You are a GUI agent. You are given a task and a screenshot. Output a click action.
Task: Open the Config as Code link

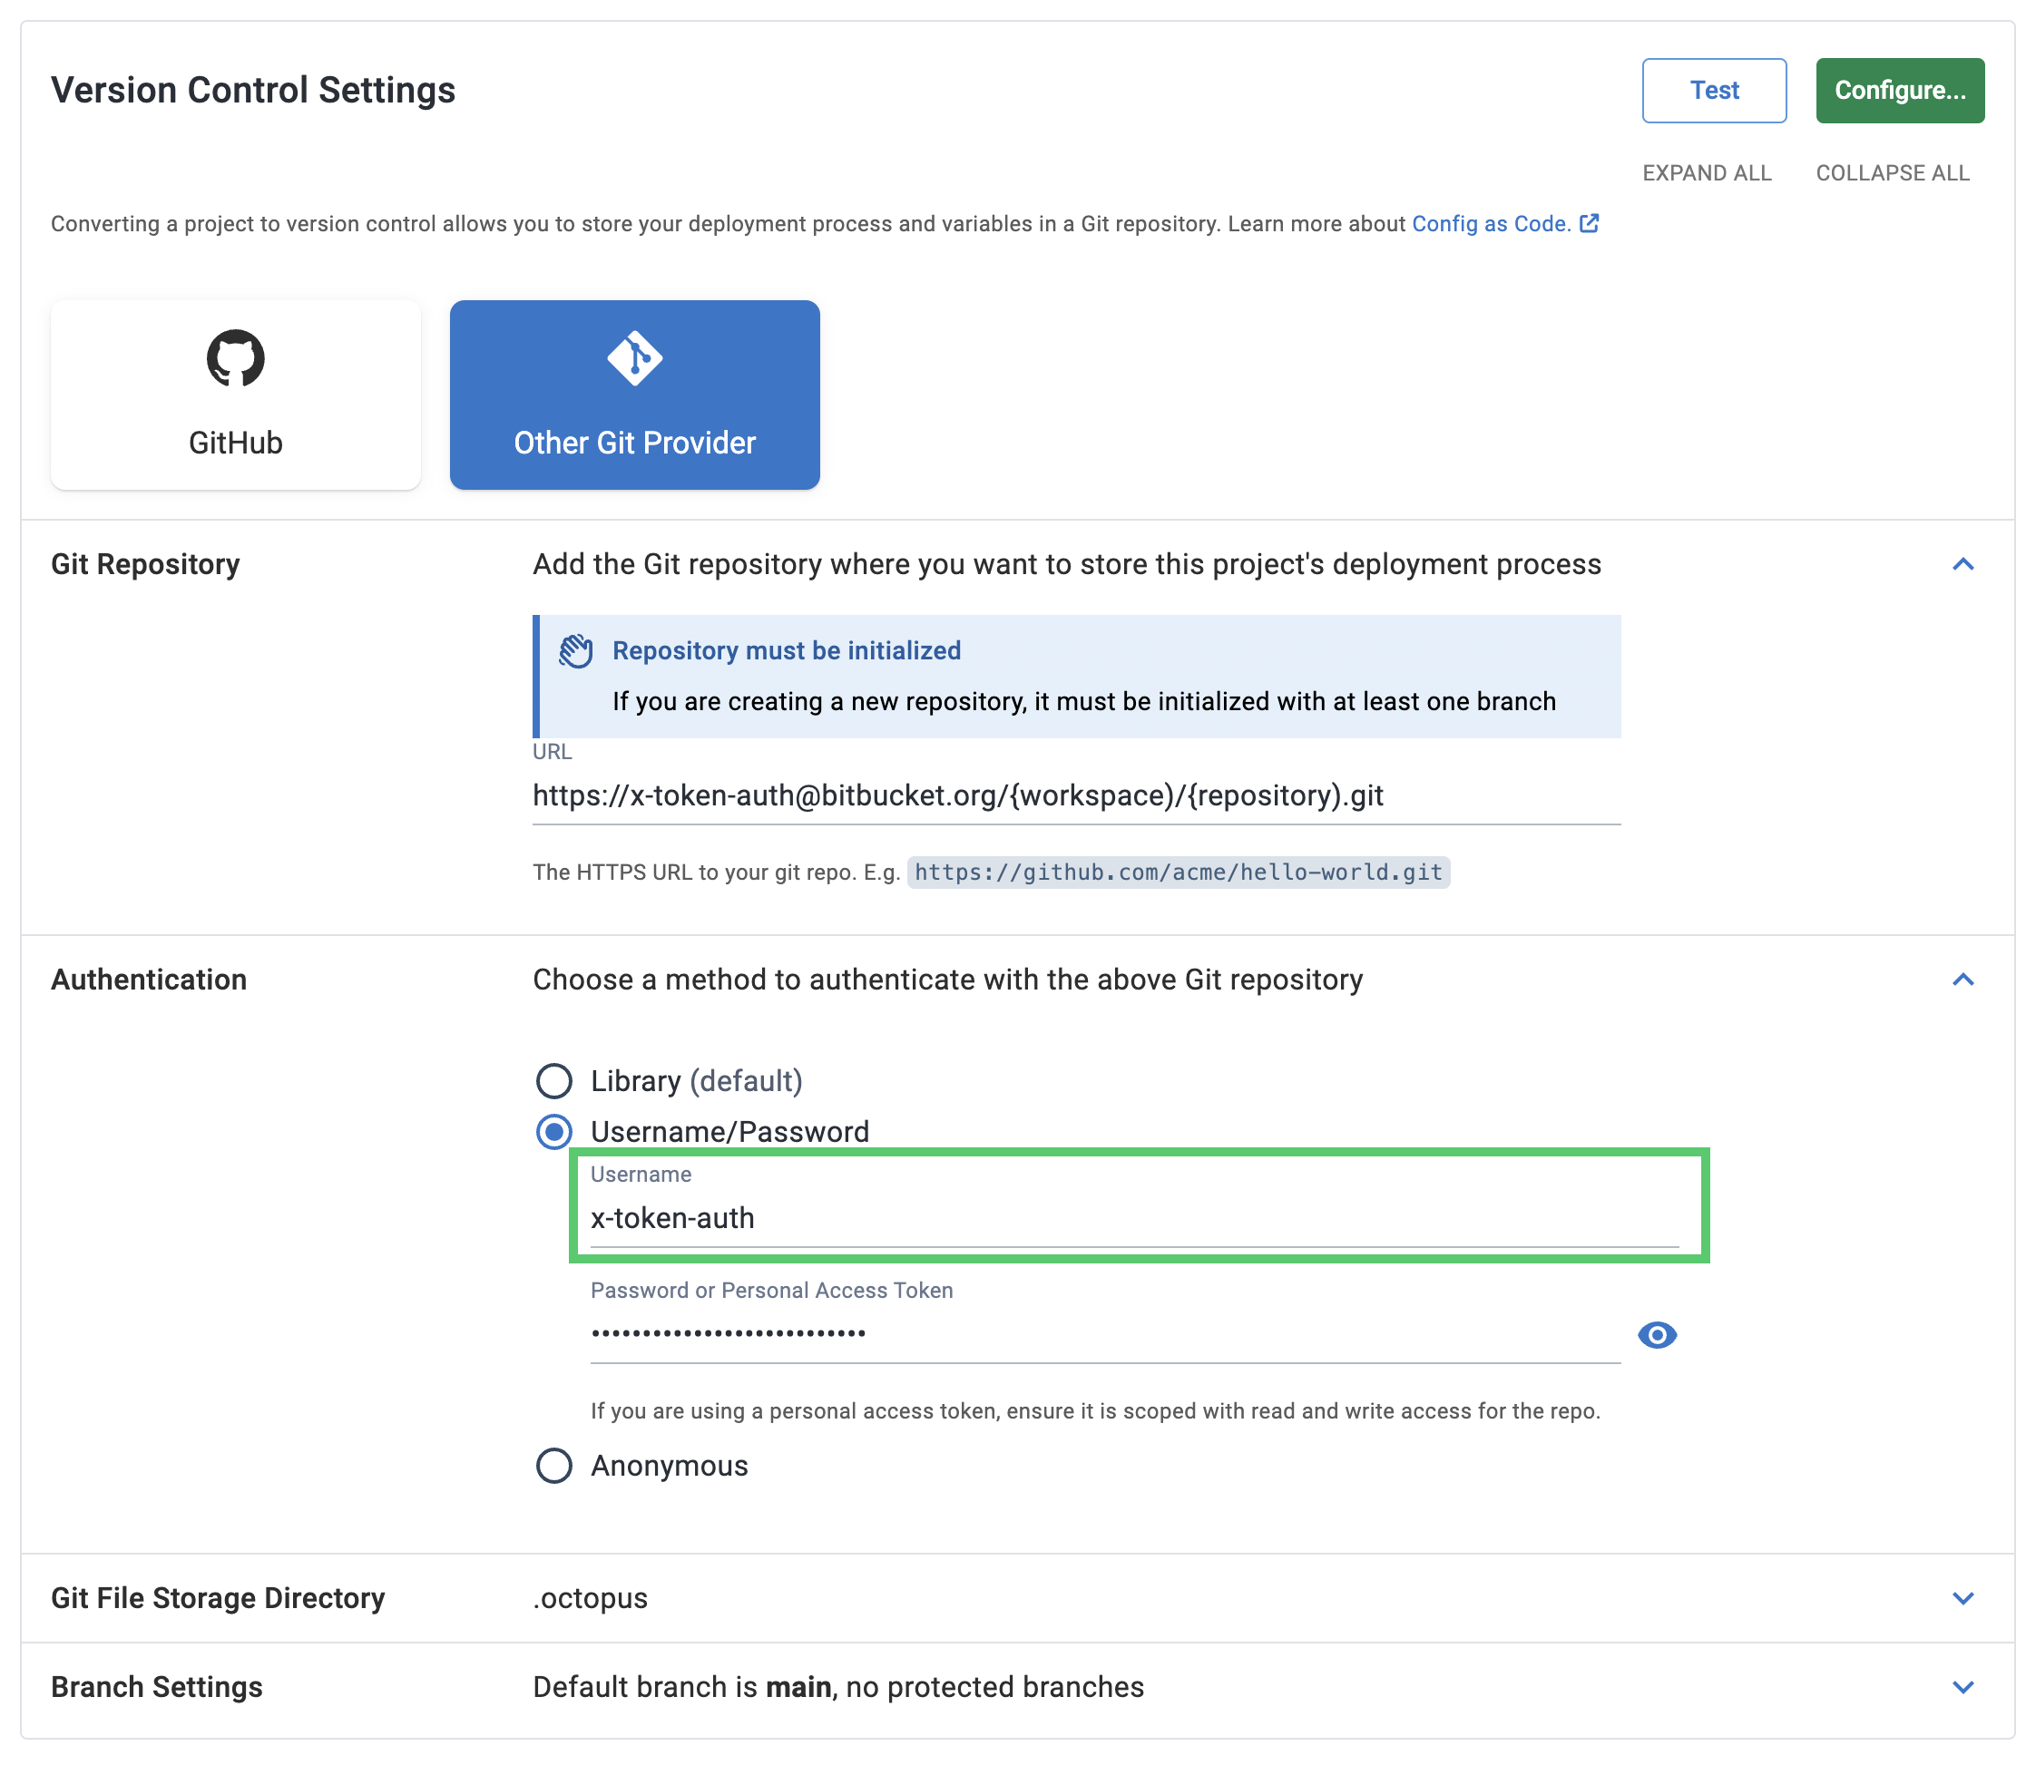pos(1491,224)
